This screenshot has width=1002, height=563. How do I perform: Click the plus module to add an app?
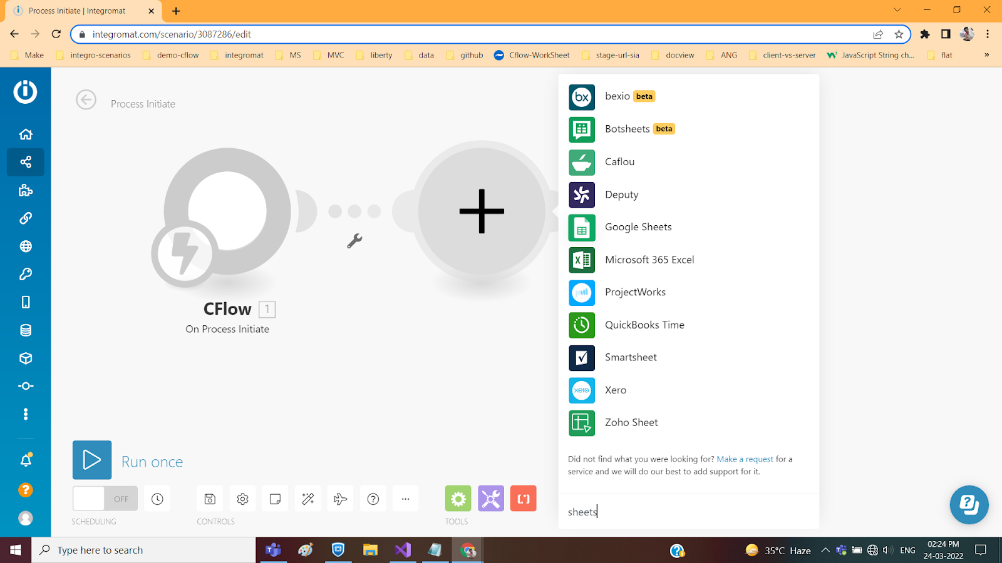(x=482, y=211)
